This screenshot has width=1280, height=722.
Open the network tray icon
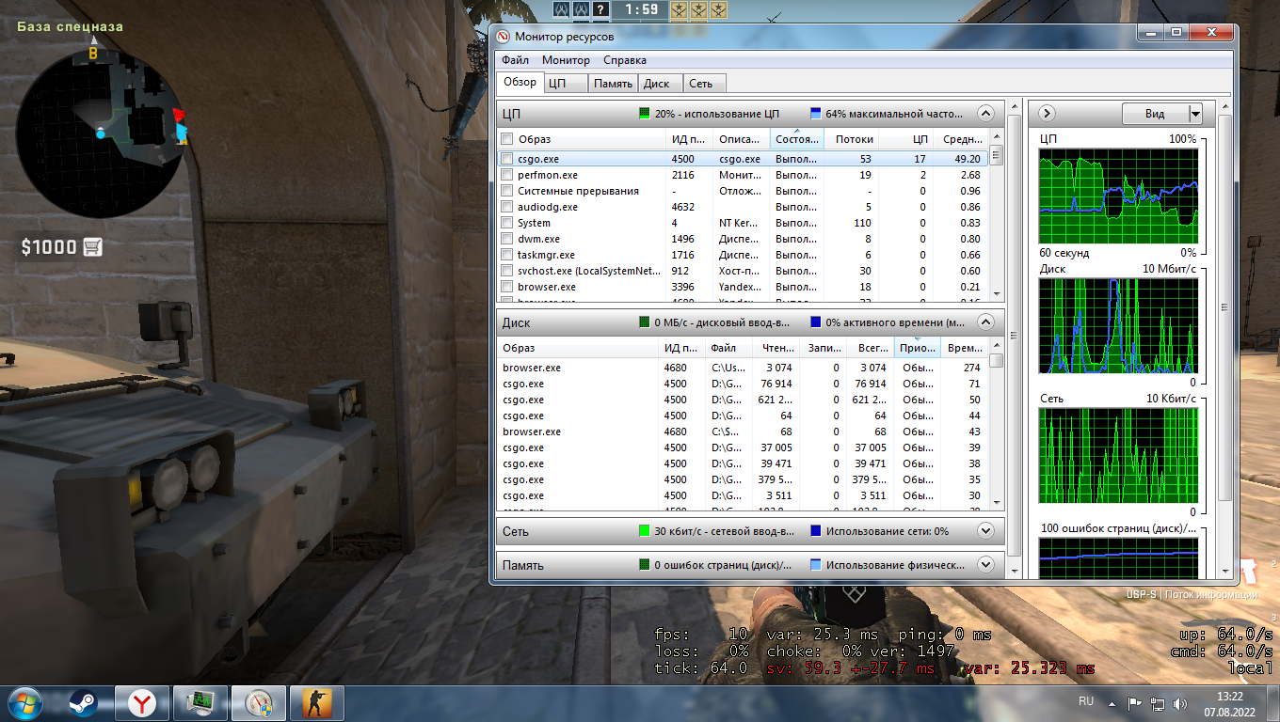pyautogui.click(x=1157, y=703)
